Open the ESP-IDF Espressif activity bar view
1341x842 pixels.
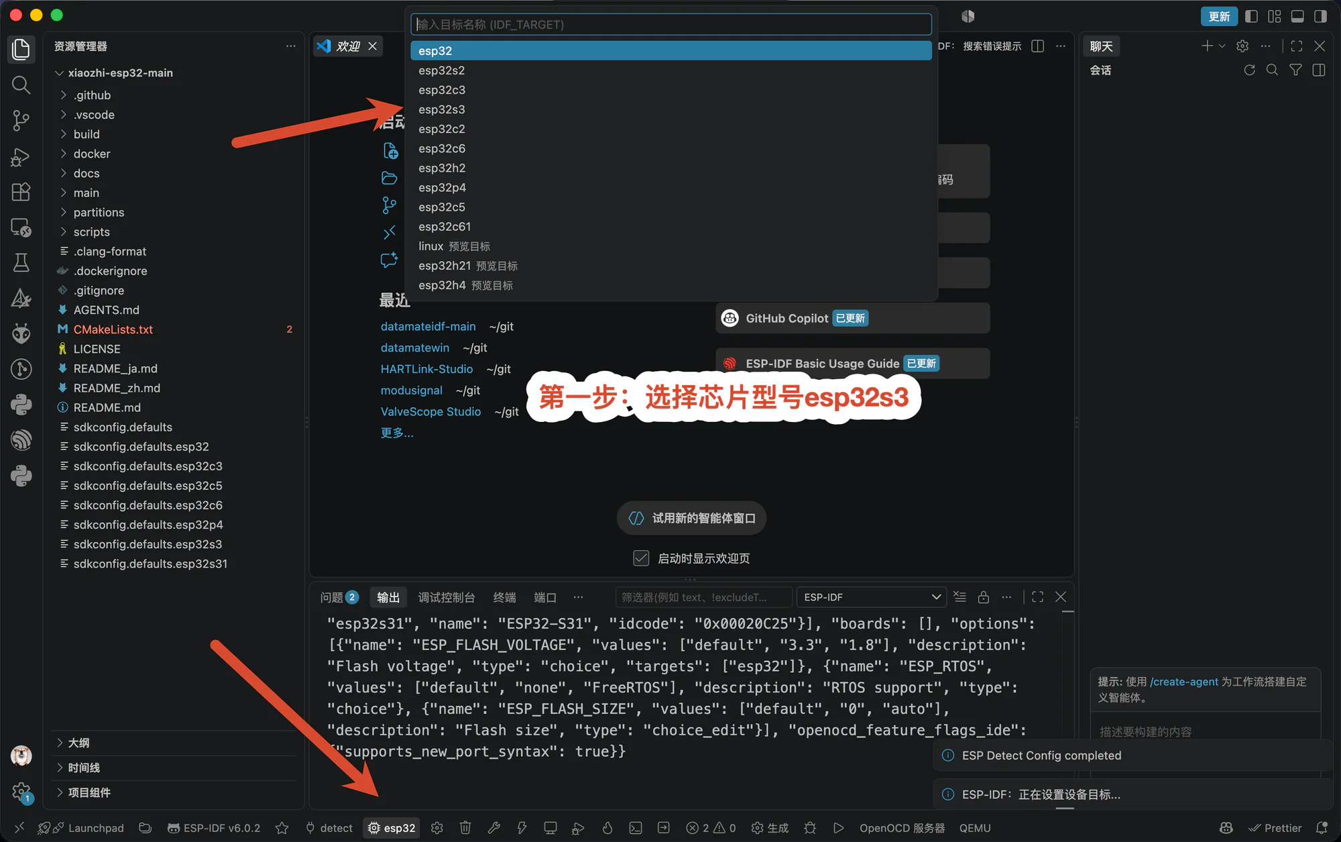click(21, 440)
